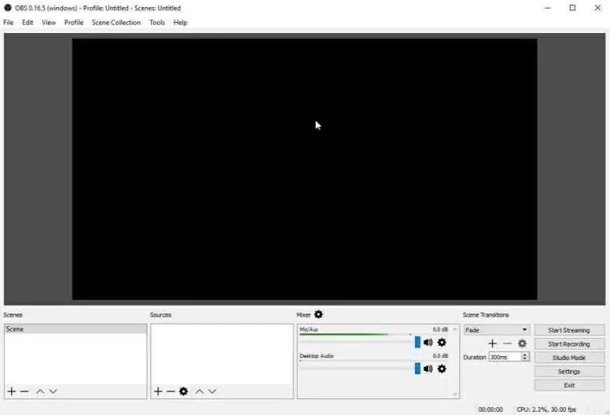
Task: Toggle Studio Mode
Action: click(568, 358)
